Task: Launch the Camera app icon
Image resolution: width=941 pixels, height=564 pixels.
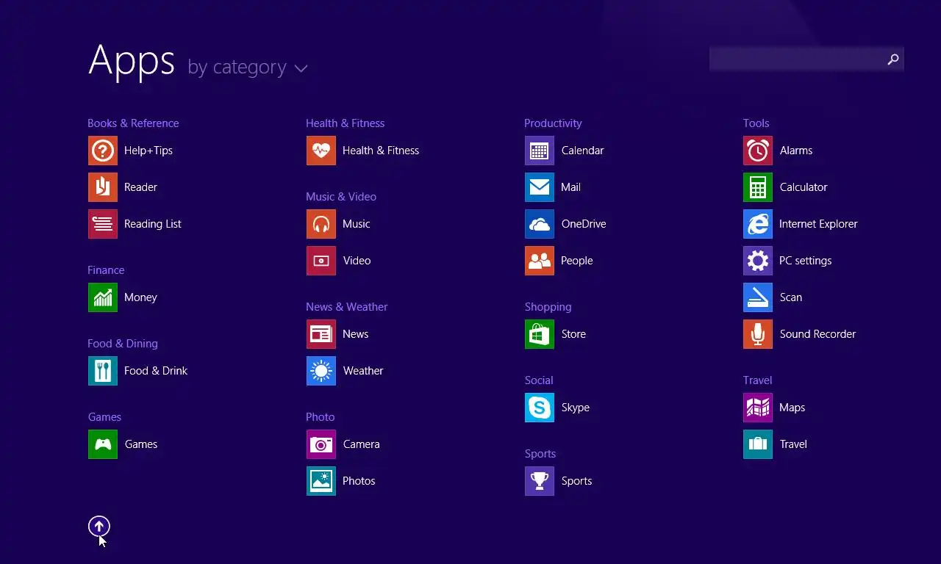Action: (321, 444)
